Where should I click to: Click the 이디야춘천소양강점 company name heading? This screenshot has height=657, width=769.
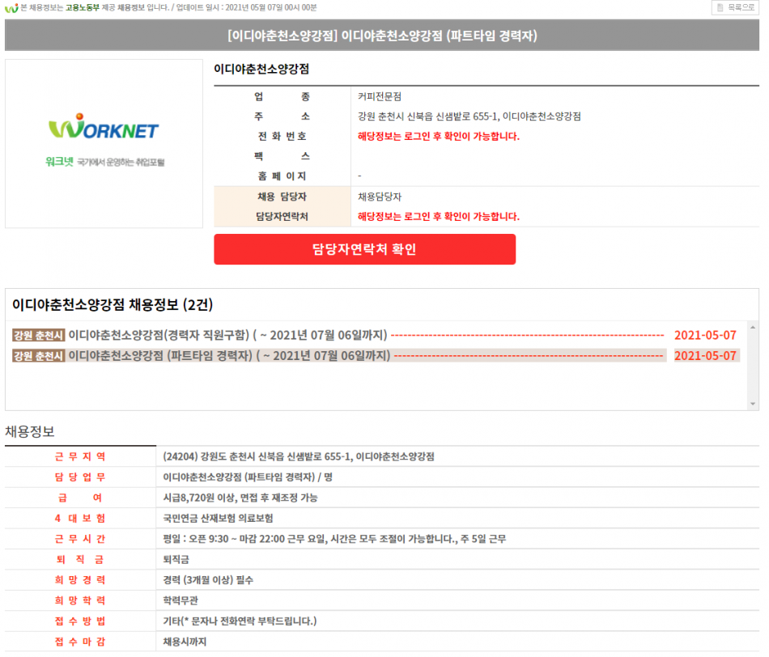[x=261, y=69]
